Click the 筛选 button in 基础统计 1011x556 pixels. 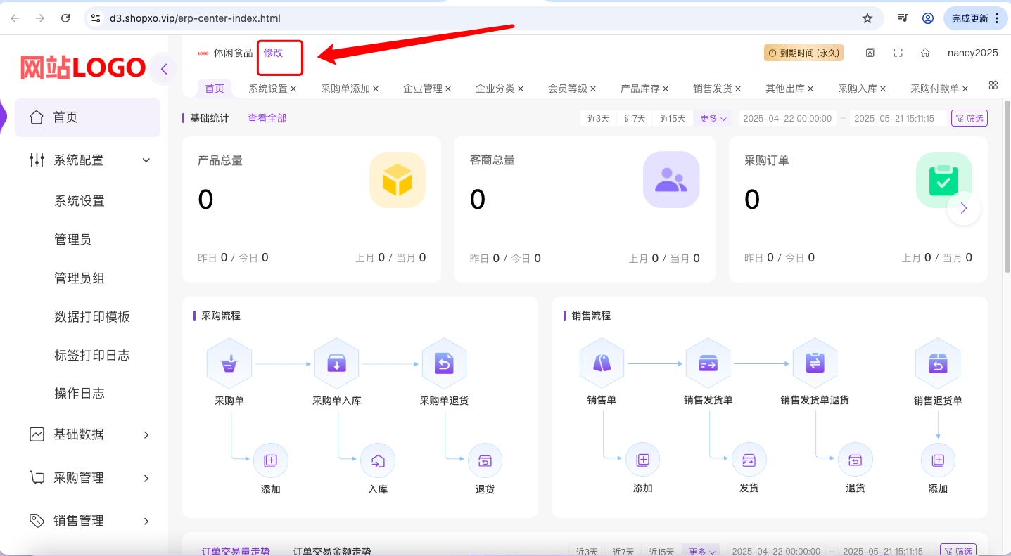point(969,118)
